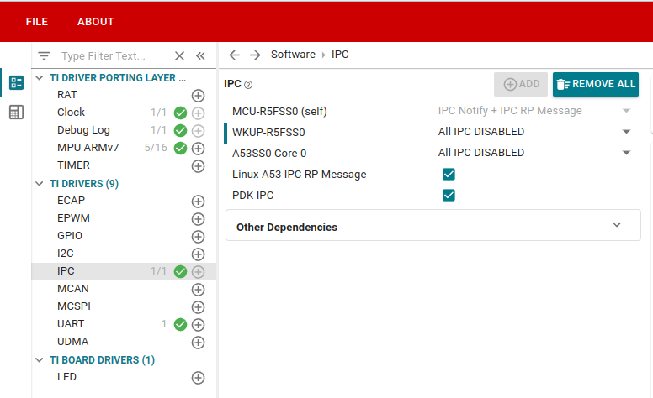Open the ABOUT menu
653x398 pixels.
(96, 22)
